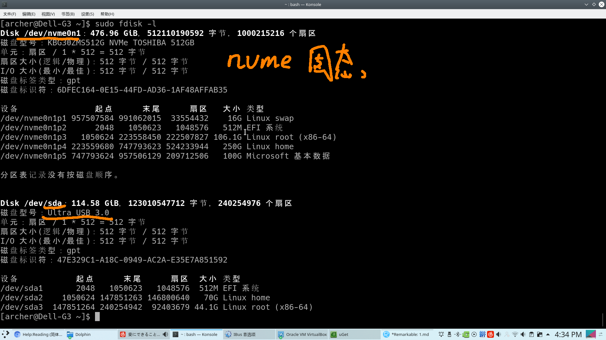Screen dimensions: 606x340
Task: Click the text /dev/nvme0n1p1
Action: click(33, 118)
